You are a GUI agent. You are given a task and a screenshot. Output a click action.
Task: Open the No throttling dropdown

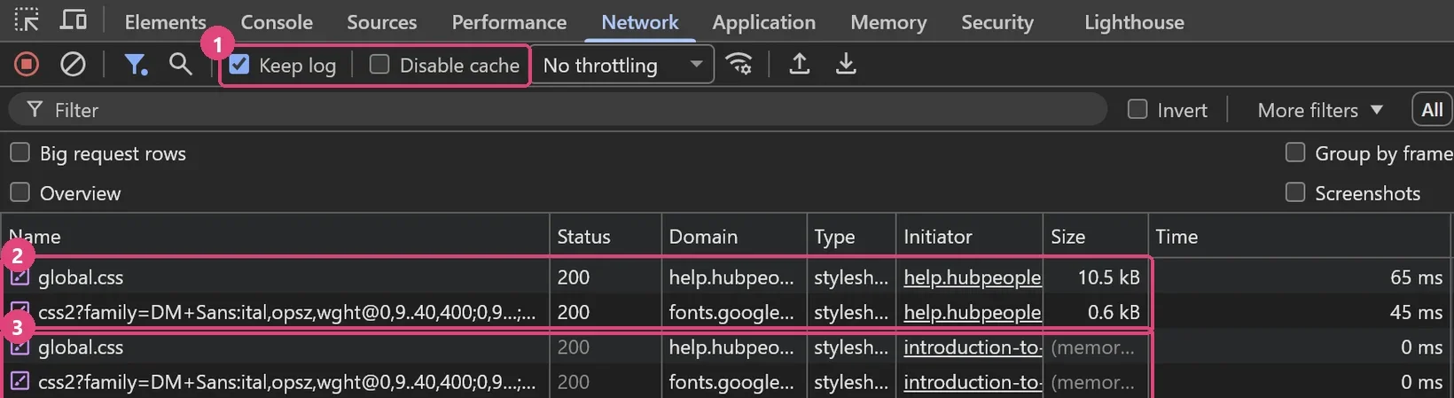[x=622, y=65]
